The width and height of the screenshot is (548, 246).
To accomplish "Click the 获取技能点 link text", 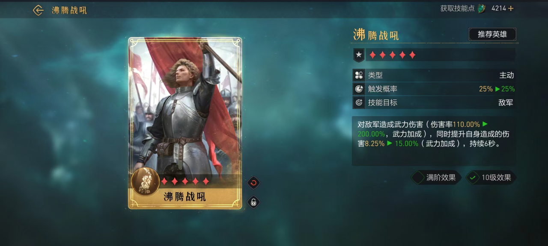I will point(457,9).
